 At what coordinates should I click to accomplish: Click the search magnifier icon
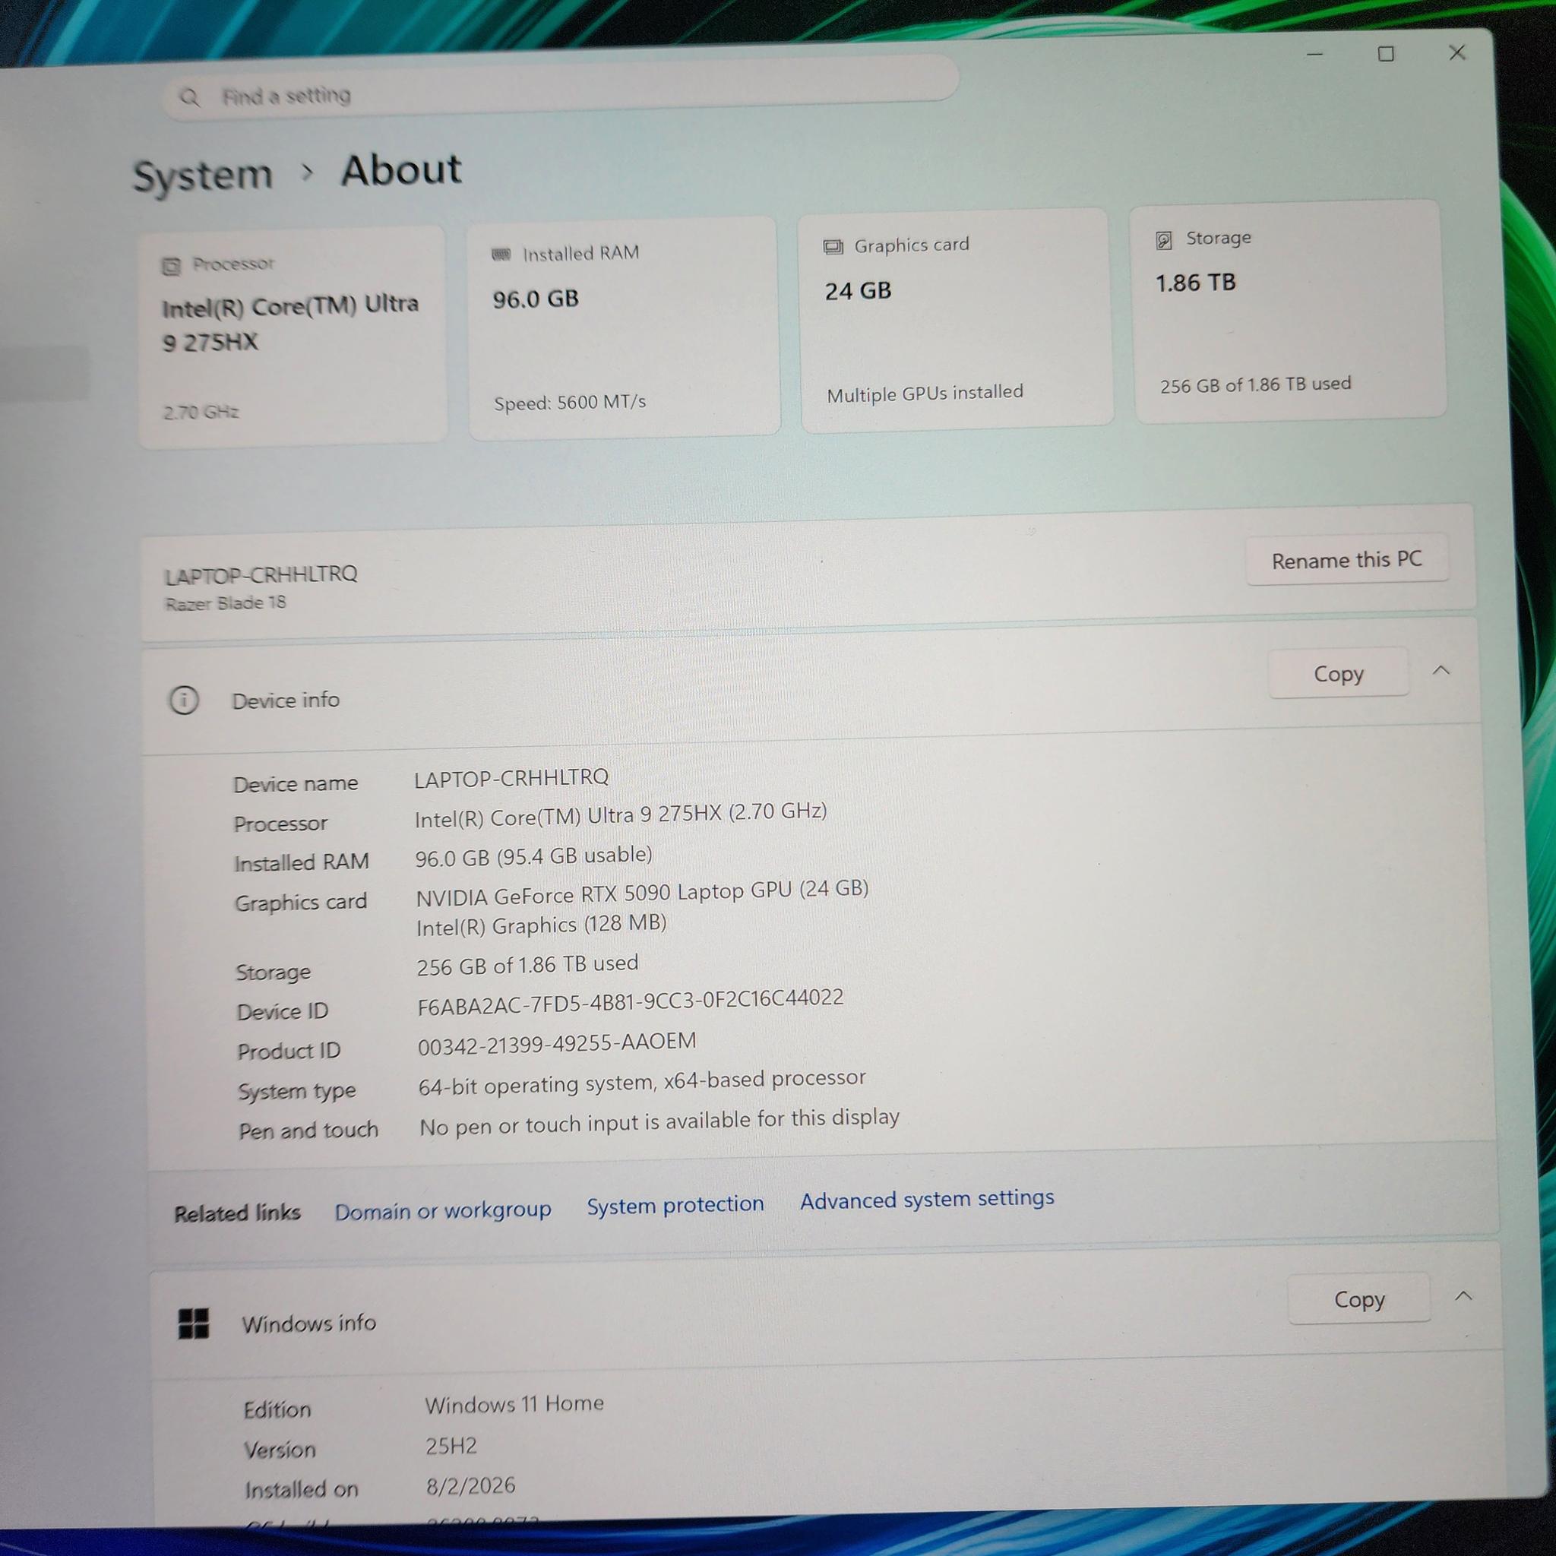point(189,97)
